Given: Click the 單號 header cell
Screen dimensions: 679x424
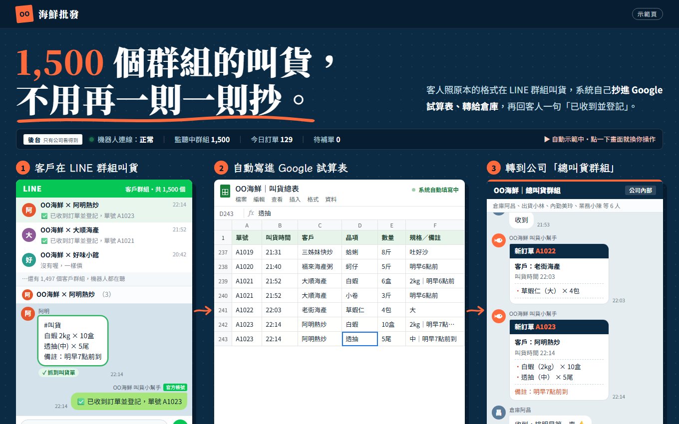Looking at the screenshot, I should click(x=247, y=237).
